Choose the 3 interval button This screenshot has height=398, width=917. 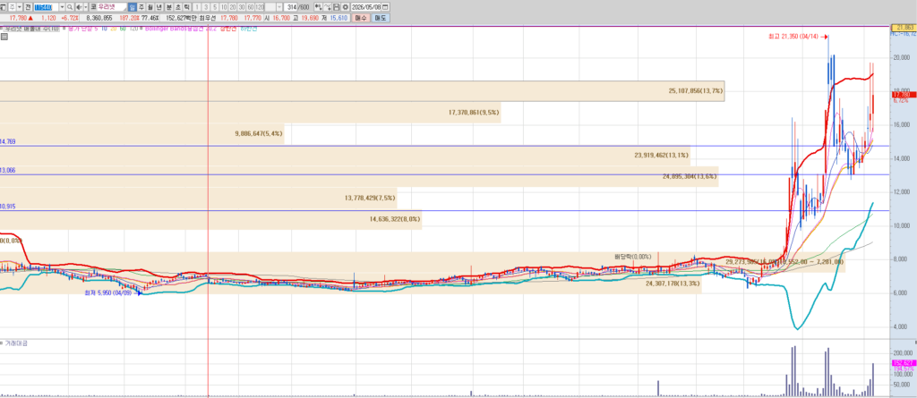[x=206, y=7]
